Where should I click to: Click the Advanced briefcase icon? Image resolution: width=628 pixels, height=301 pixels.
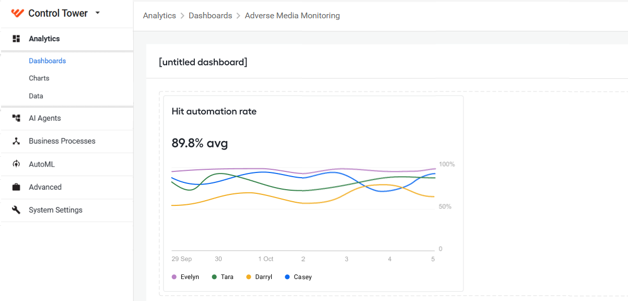[x=16, y=187]
